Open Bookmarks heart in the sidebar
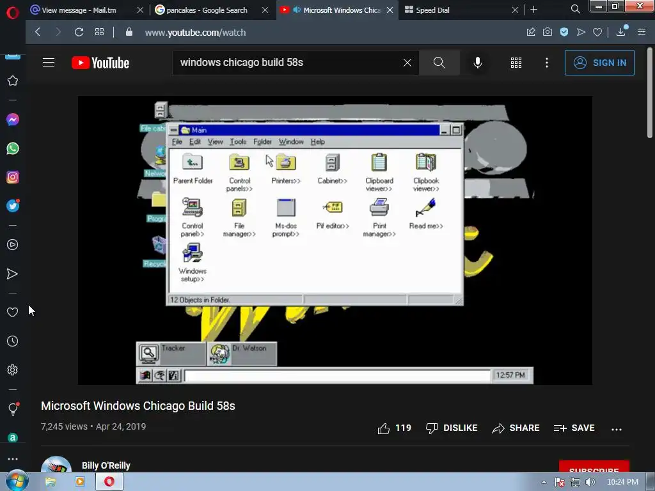 (13, 312)
